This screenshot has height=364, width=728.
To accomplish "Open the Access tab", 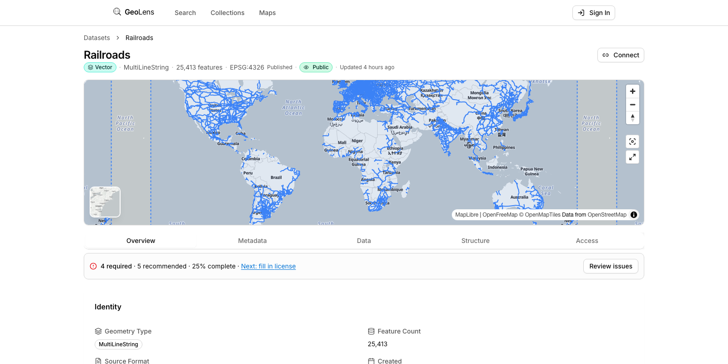I will coord(587,241).
